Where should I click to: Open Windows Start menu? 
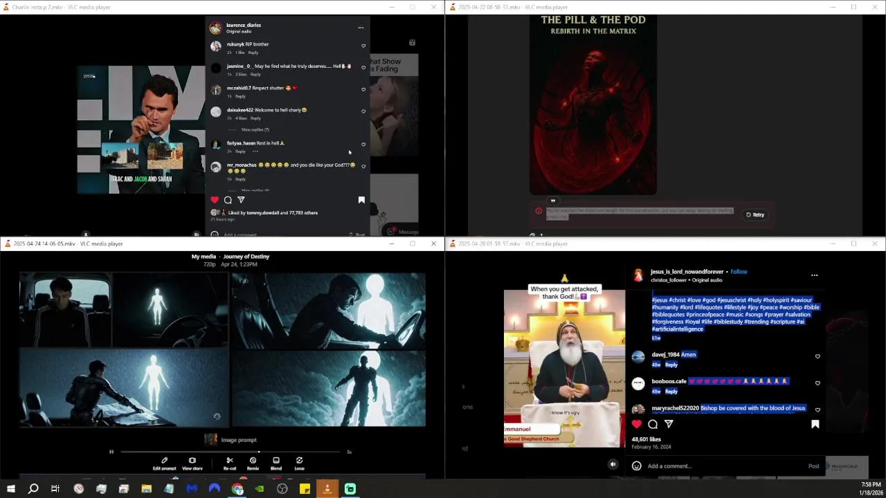click(x=11, y=489)
